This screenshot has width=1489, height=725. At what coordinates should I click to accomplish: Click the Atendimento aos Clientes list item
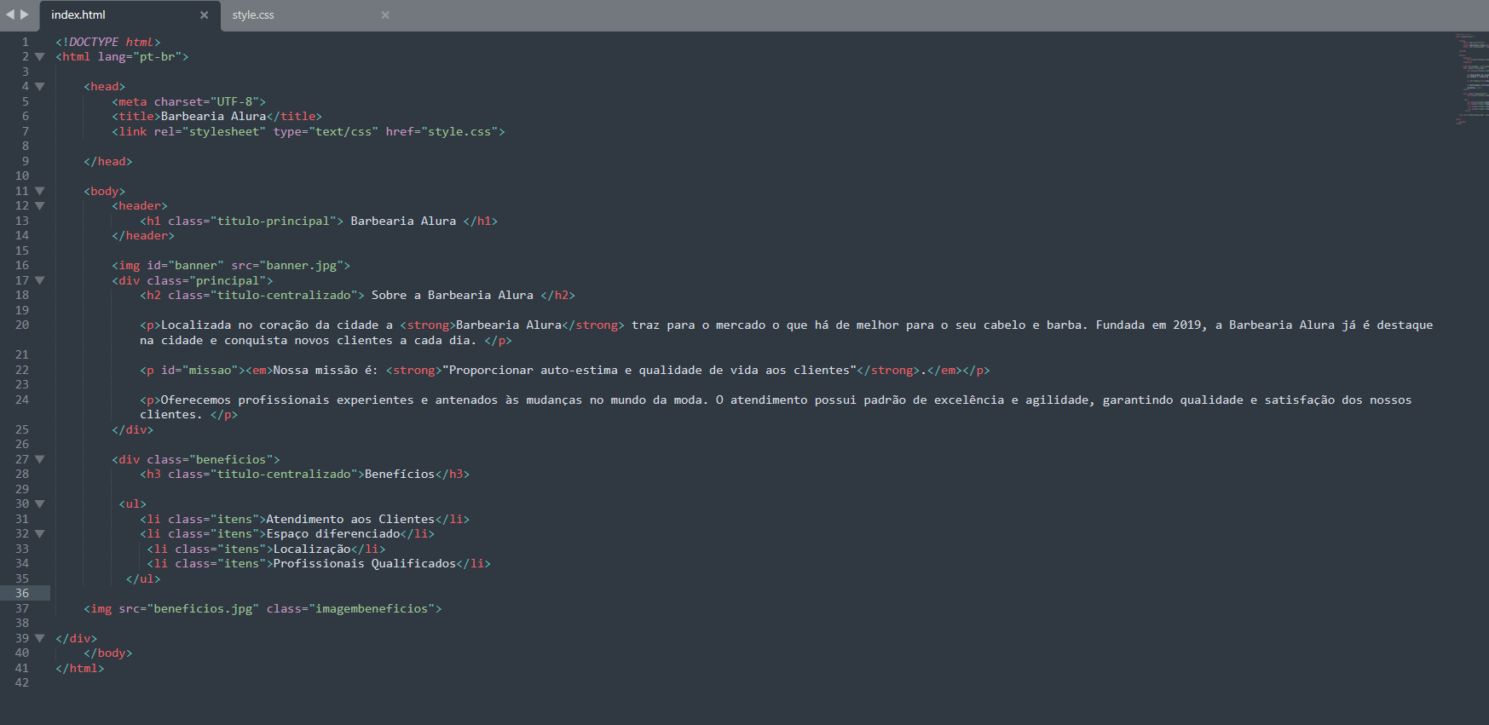point(305,519)
